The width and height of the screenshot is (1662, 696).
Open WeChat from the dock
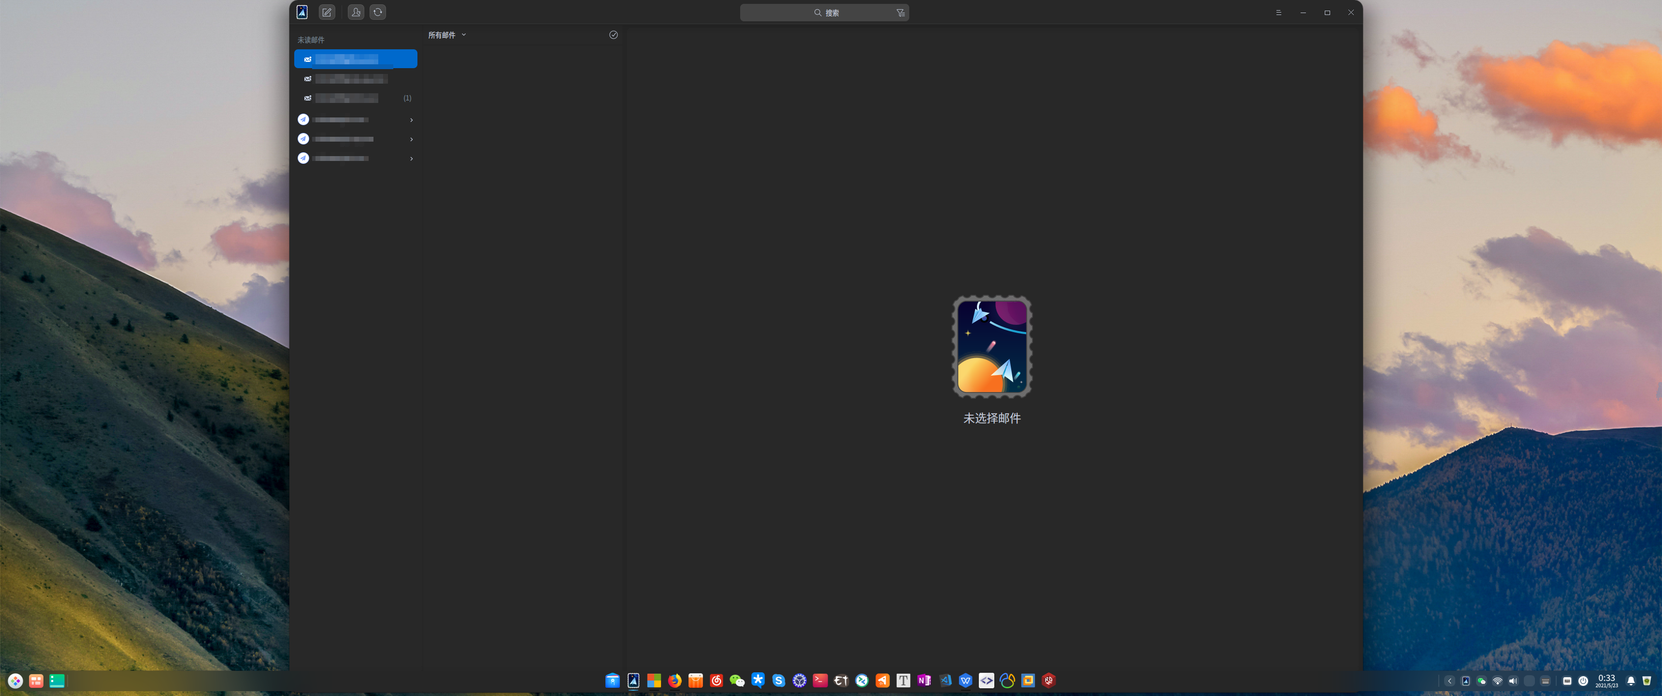737,681
